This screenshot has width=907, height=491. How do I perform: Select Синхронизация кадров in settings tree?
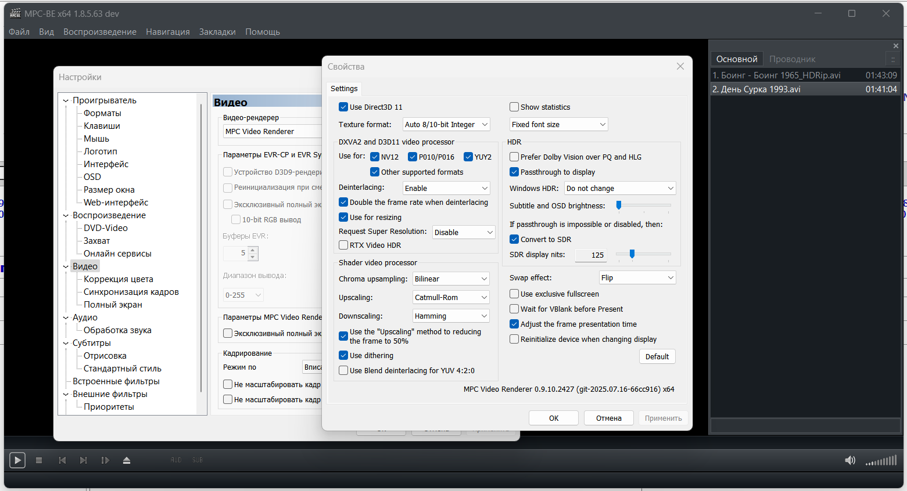131,292
